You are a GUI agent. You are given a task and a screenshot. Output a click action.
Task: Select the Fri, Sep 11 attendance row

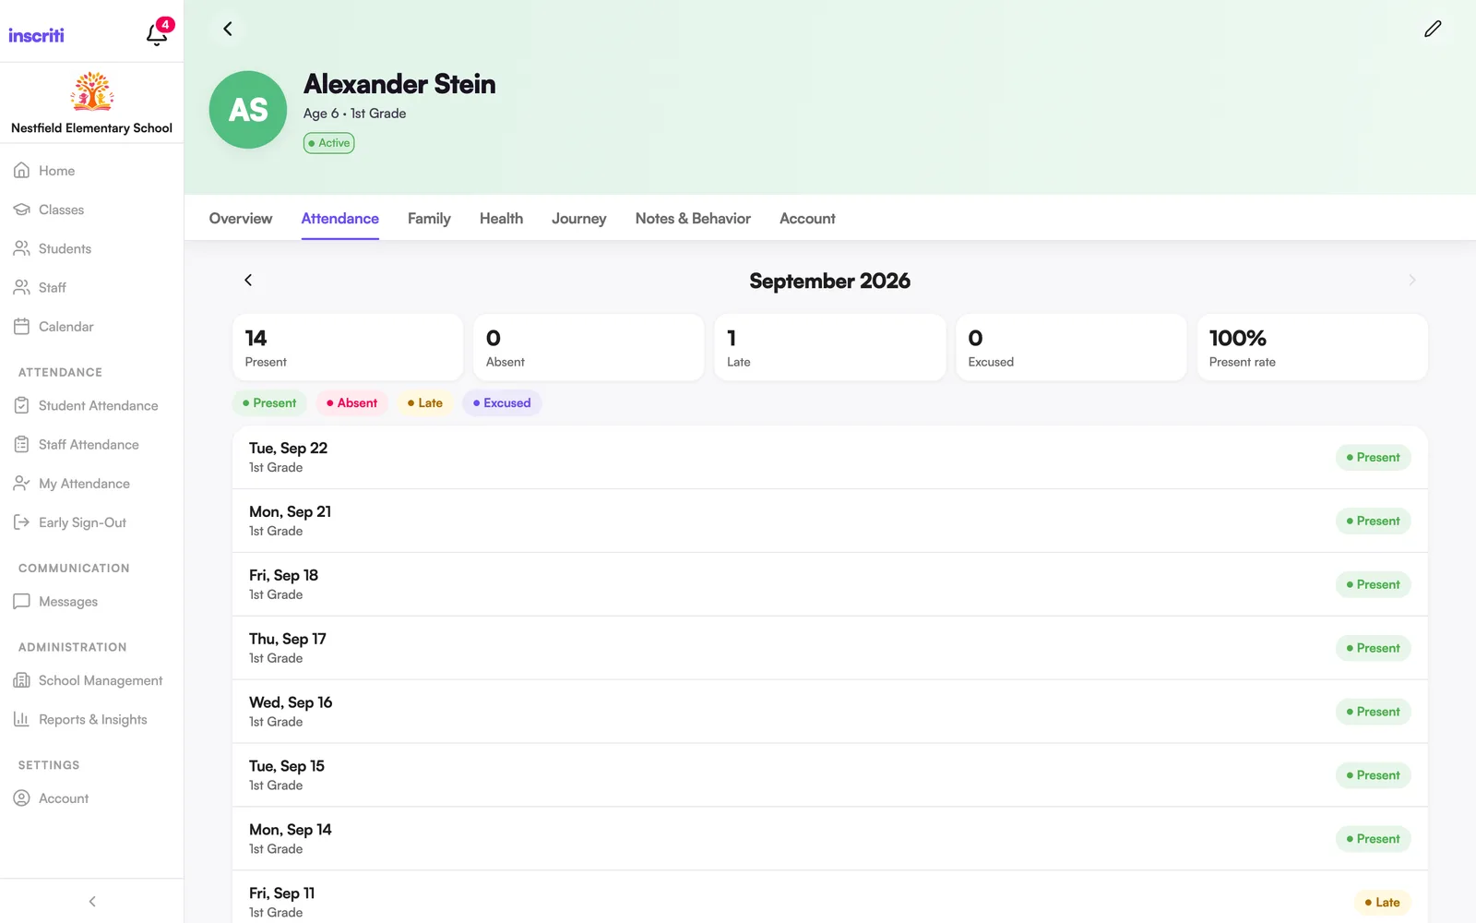click(x=830, y=897)
